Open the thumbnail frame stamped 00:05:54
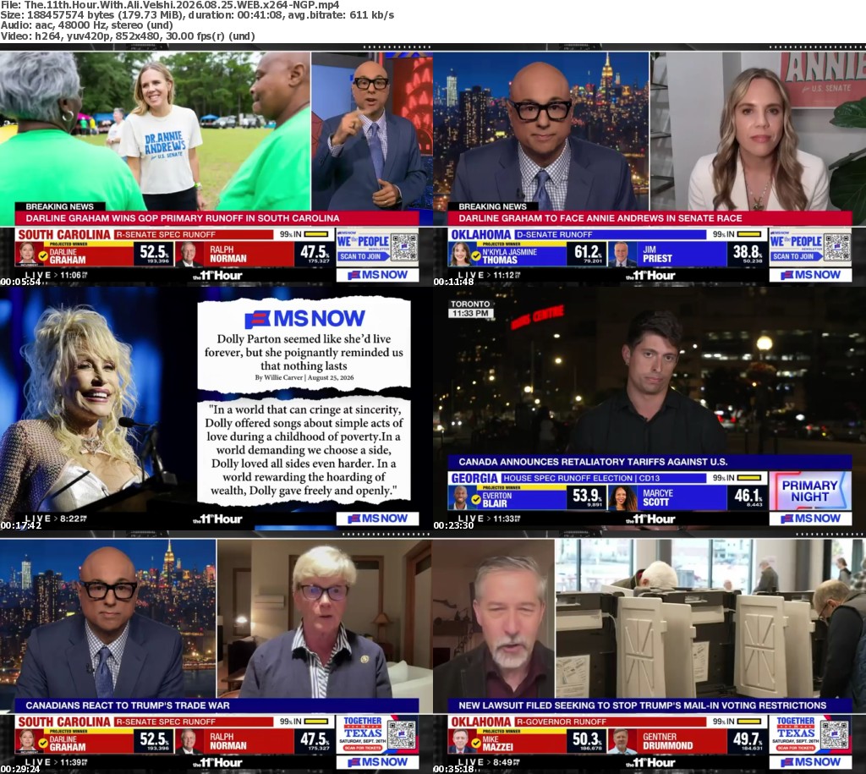 pyautogui.click(x=216, y=165)
